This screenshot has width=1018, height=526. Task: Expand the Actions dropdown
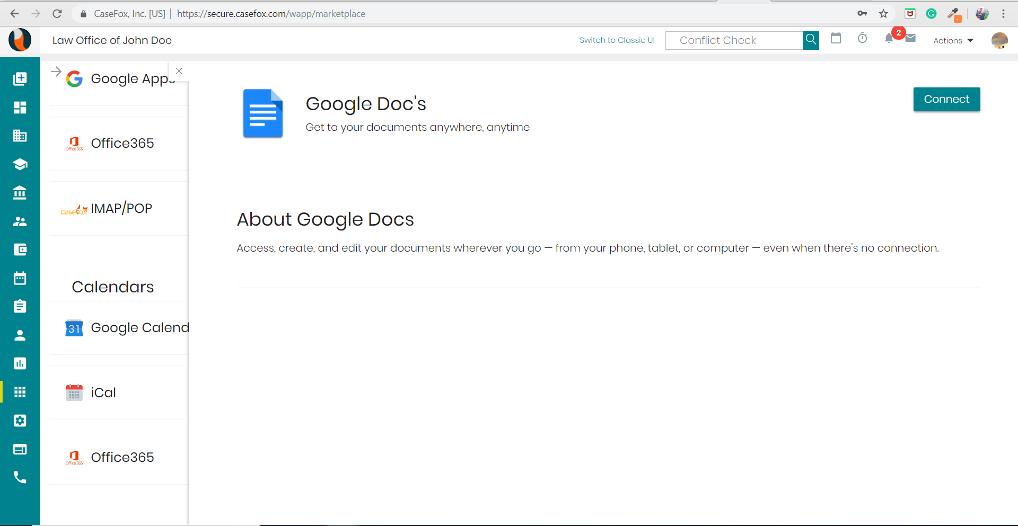953,41
